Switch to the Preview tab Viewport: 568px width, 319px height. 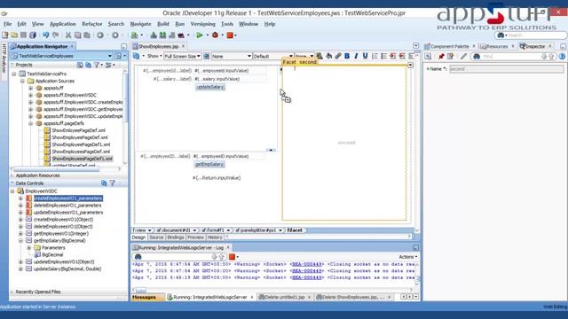[195, 237]
